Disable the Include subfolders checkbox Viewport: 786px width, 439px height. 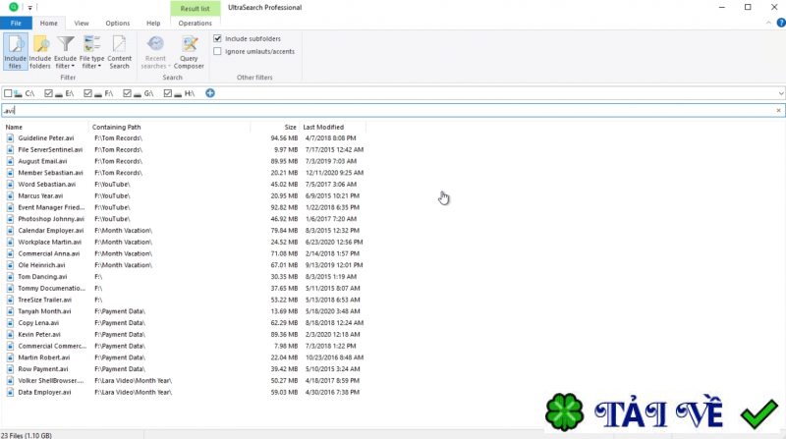coord(217,38)
